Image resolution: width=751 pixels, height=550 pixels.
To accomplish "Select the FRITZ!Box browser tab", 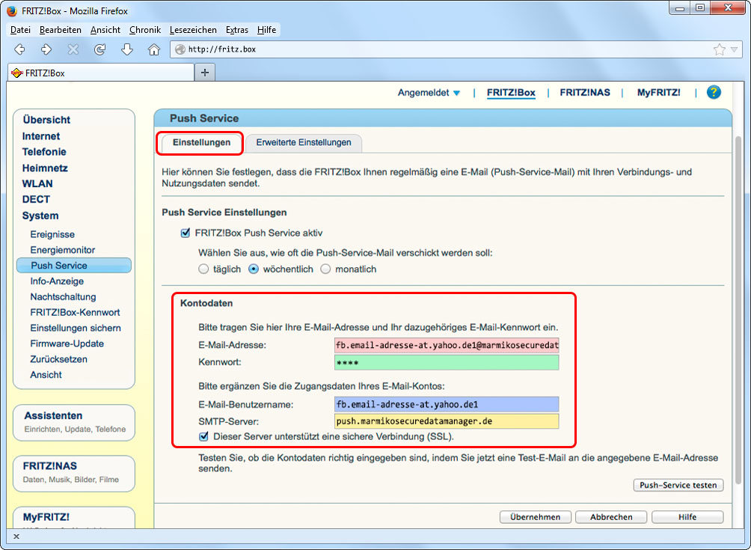I will pos(100,73).
